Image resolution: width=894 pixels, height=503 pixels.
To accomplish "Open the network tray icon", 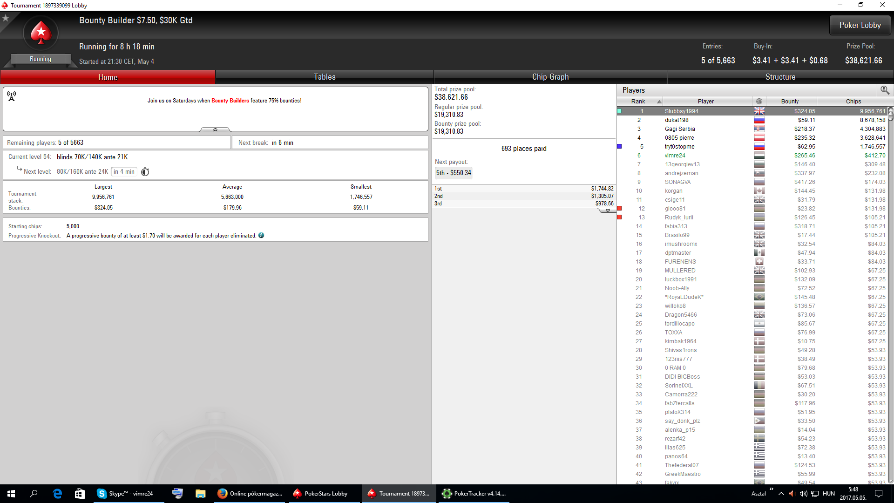I will click(x=815, y=494).
